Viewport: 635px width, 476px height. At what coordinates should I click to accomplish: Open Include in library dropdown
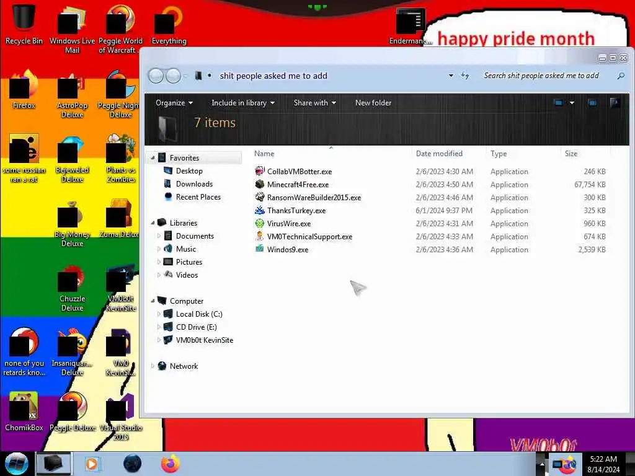[243, 103]
